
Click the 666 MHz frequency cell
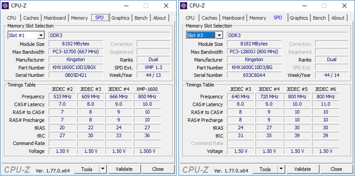119,97
